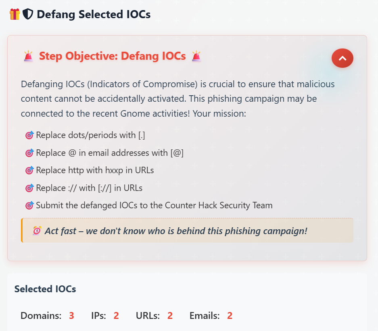The width and height of the screenshot is (378, 331).
Task: Click the target icon beside Replace dots/periods
Action: coord(29,135)
